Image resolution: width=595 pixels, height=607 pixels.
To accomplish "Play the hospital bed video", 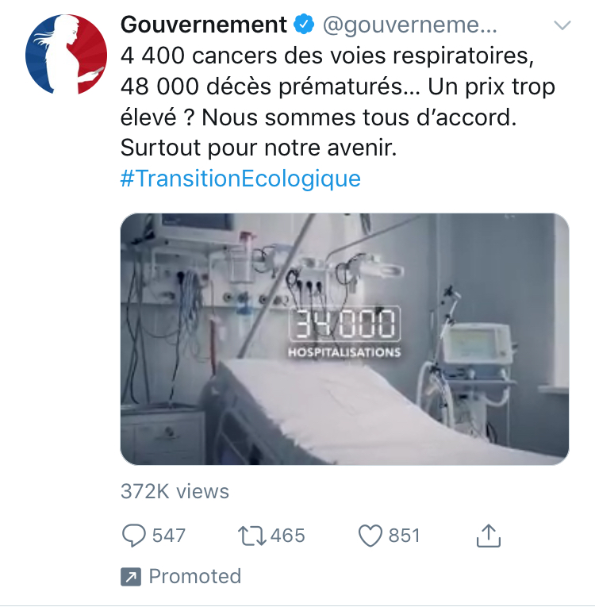I will click(344, 339).
